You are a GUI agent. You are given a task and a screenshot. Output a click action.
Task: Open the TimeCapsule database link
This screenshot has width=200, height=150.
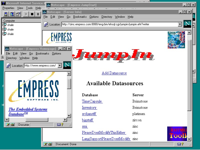(x=92, y=101)
